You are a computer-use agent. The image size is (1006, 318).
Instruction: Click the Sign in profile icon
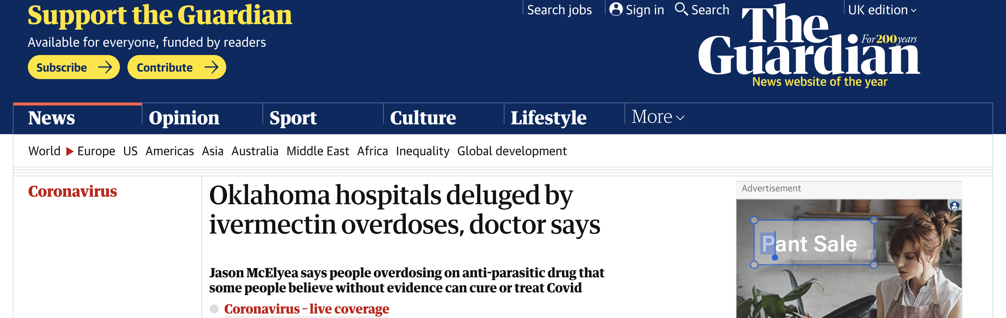615,9
